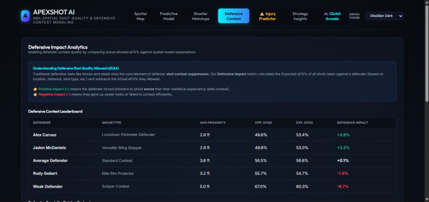Image resolution: width=429 pixels, height=202 pixels.
Task: Click the Defensive Impact column header
Action: (x=352, y=122)
